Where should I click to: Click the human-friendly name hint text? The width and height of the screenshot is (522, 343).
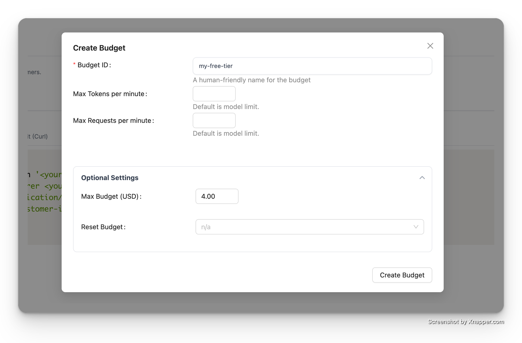(x=251, y=80)
